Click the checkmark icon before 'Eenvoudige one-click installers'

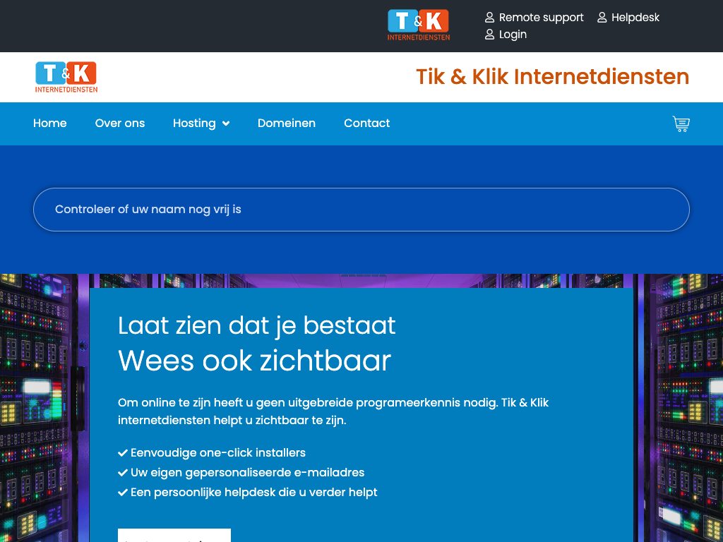pos(123,453)
